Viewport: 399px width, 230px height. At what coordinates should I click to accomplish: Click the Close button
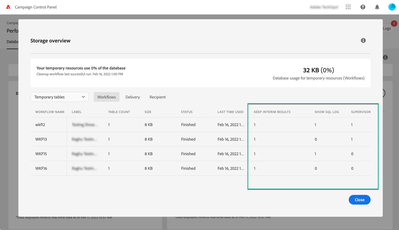359,199
